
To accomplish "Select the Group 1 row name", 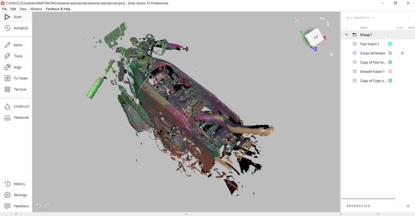I will 366,35.
